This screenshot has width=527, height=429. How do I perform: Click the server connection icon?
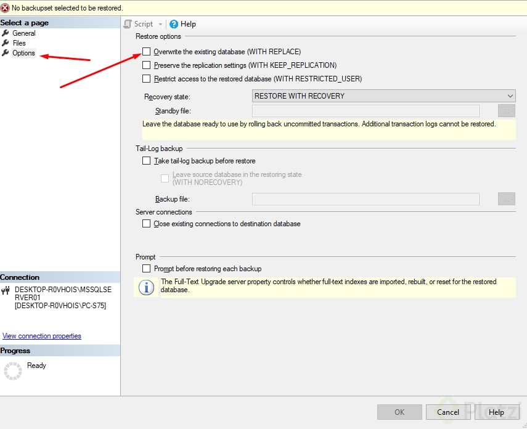point(6,290)
